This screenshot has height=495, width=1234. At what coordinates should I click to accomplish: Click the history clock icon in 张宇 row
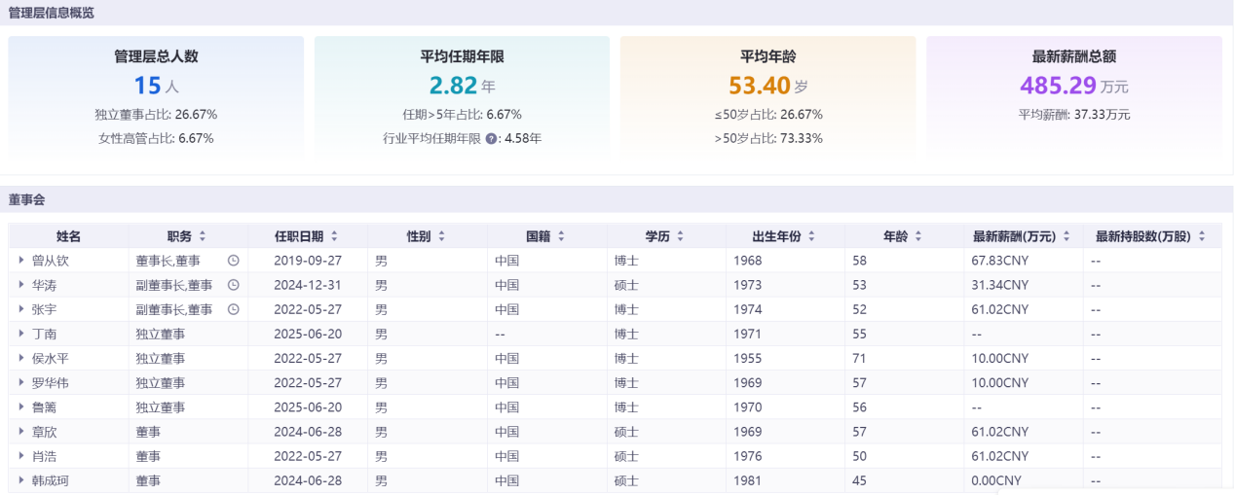pos(234,309)
